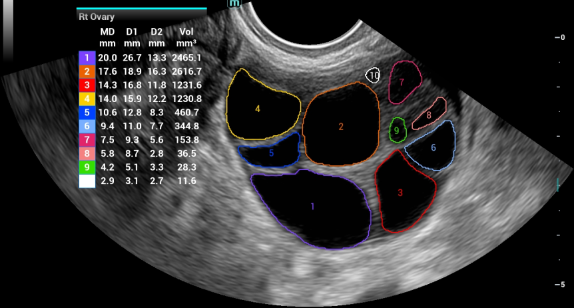
Task: Select the green follicle 9 swatch
Action: tap(87, 167)
